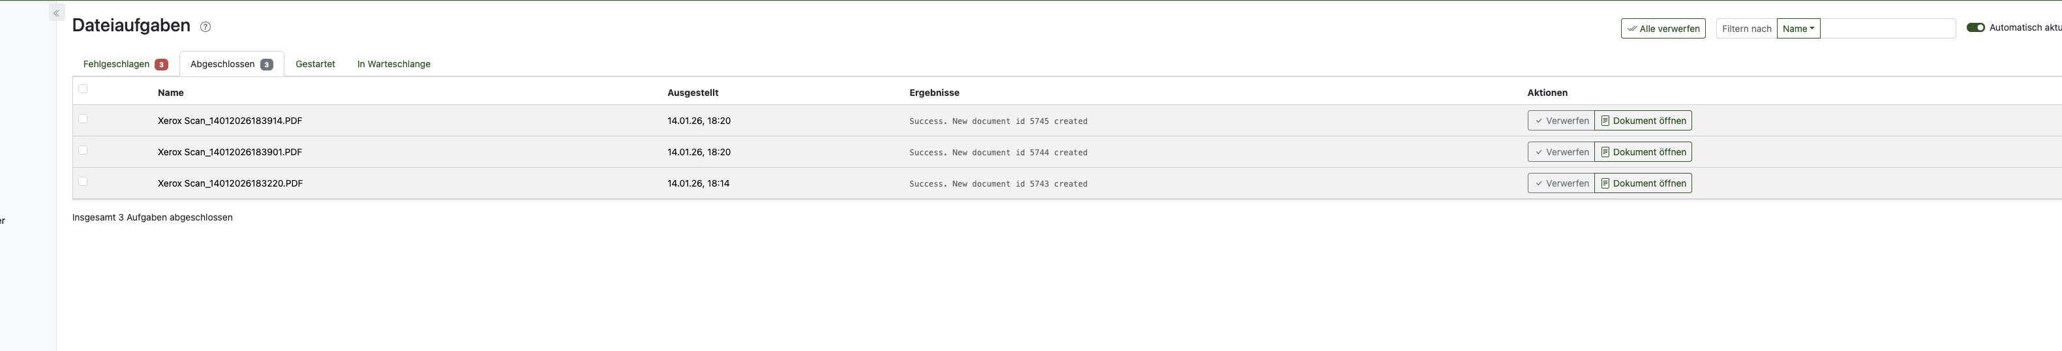Screen dimensions: 2062x351
Task: Select the Abgeschlossen tab
Action: (232, 64)
